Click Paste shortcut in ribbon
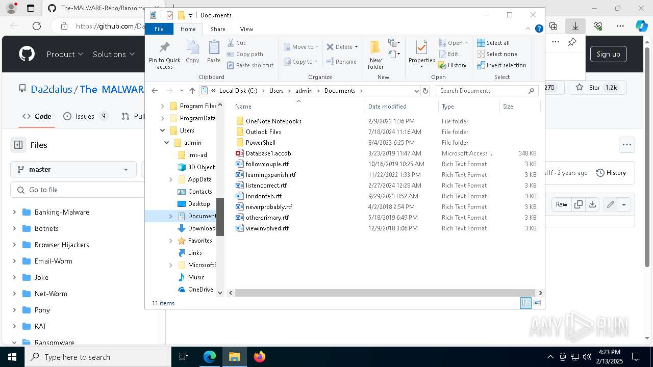This screenshot has width=653, height=367. coord(250,65)
